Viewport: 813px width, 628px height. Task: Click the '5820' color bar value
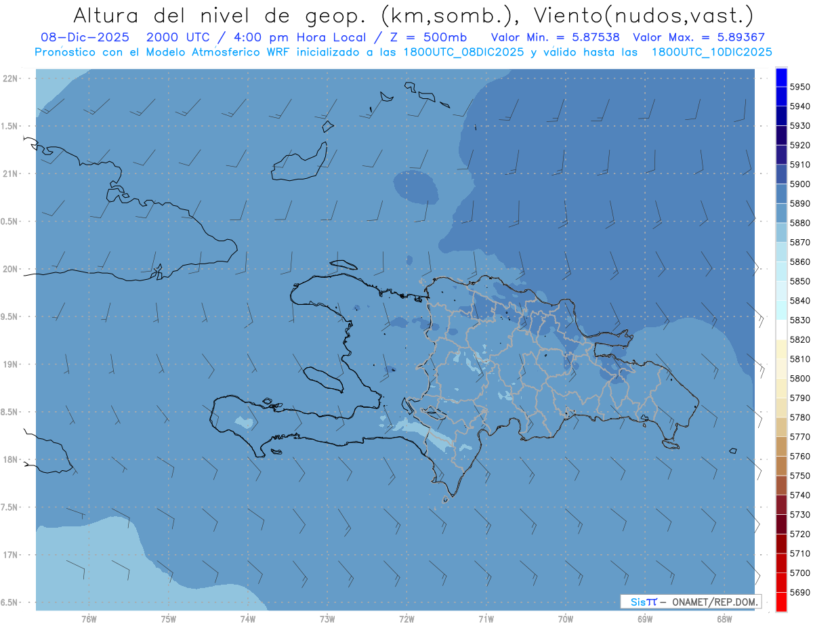799,339
